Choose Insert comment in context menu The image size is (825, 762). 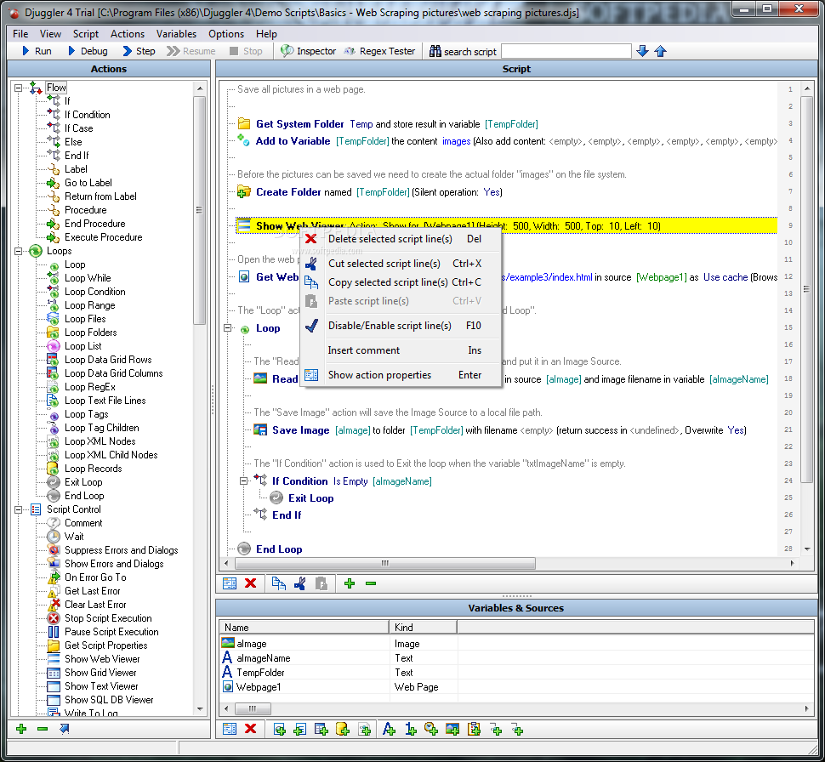pos(401,350)
